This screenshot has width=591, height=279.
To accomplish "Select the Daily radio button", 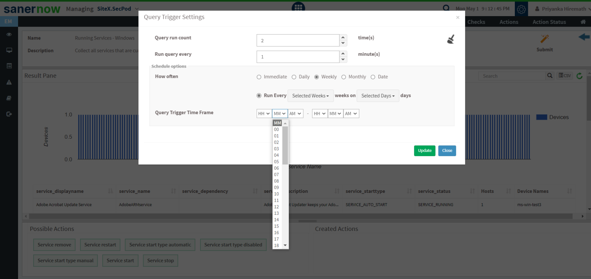I will click(x=294, y=77).
